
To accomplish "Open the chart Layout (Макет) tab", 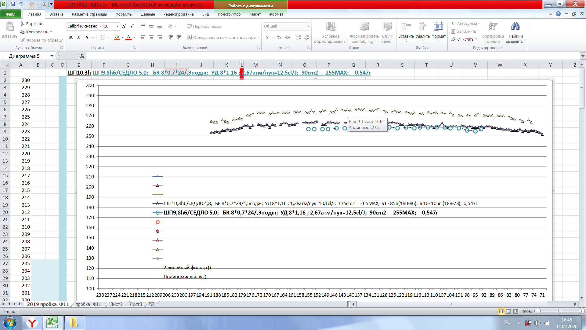I will 255,14.
